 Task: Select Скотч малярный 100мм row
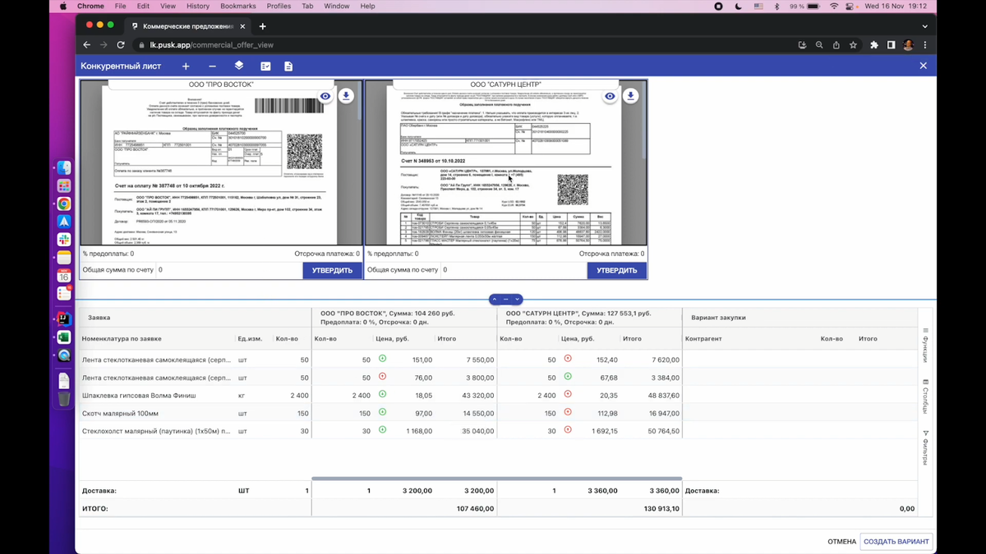coord(497,414)
